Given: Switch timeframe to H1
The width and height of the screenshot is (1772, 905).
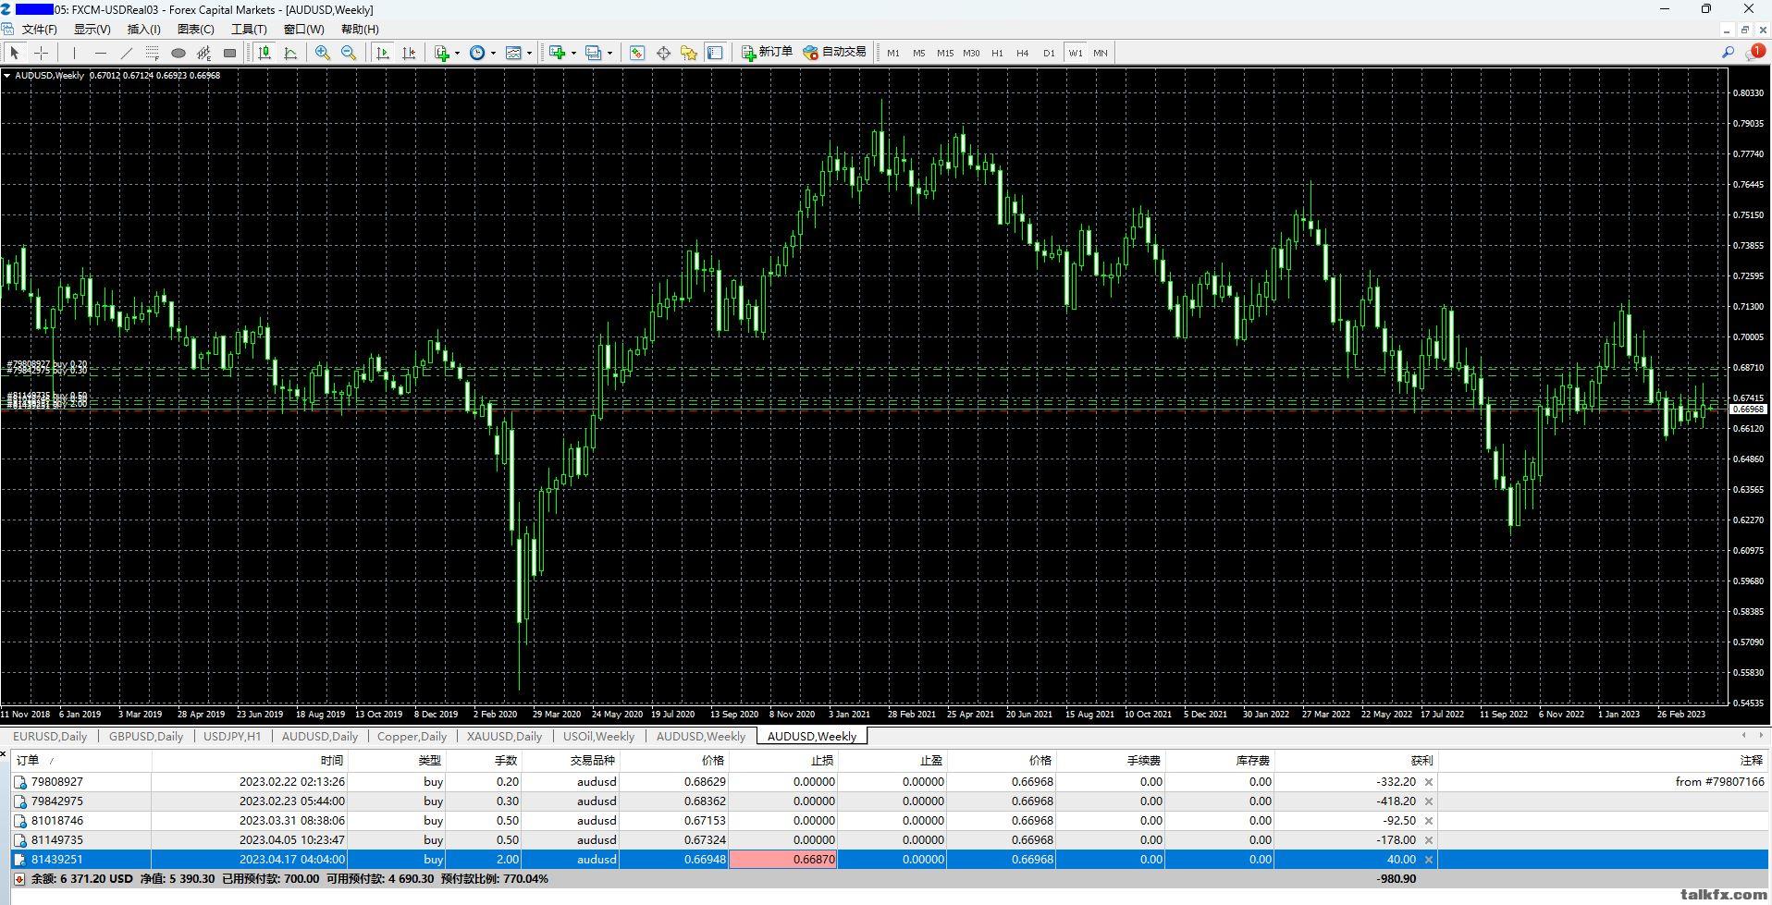Looking at the screenshot, I should [x=997, y=53].
